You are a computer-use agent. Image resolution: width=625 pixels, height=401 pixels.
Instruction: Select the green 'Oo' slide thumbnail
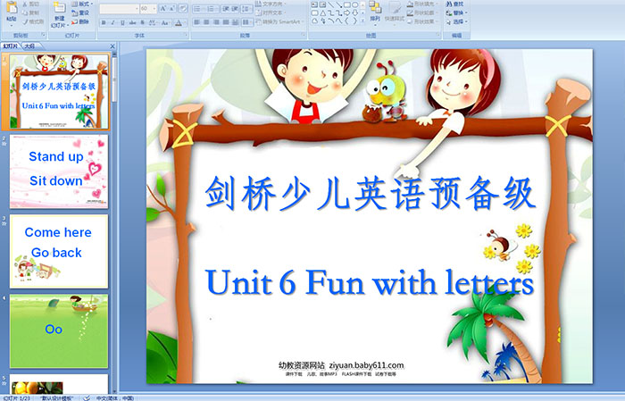click(x=59, y=331)
